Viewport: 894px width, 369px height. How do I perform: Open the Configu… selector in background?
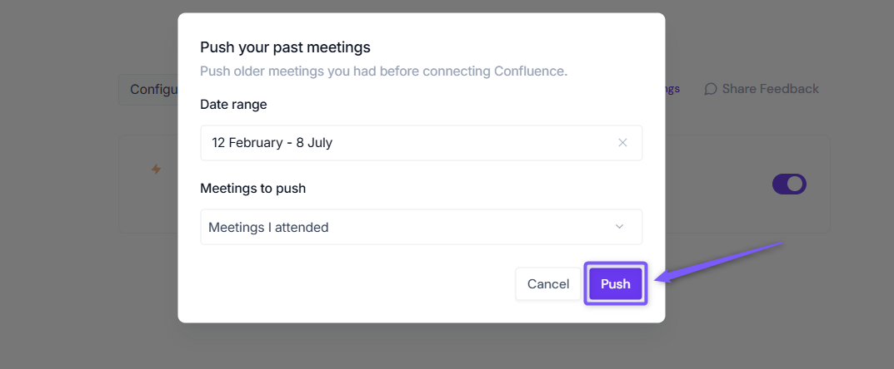click(148, 90)
